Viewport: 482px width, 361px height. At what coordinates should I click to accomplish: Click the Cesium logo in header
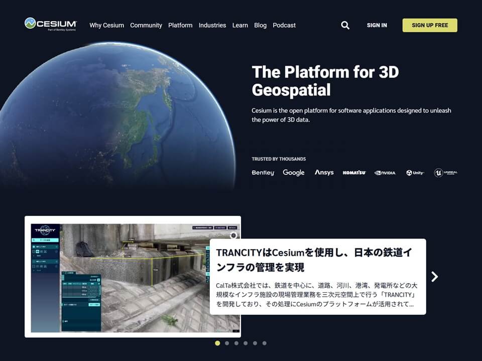[51, 24]
